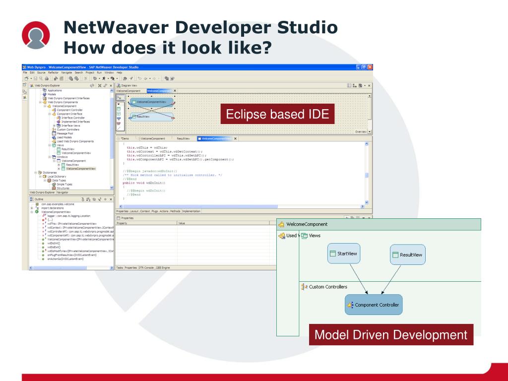Viewport: 508px width, 381px height.
Task: Click the Message Pool icon
Action: coord(54,133)
